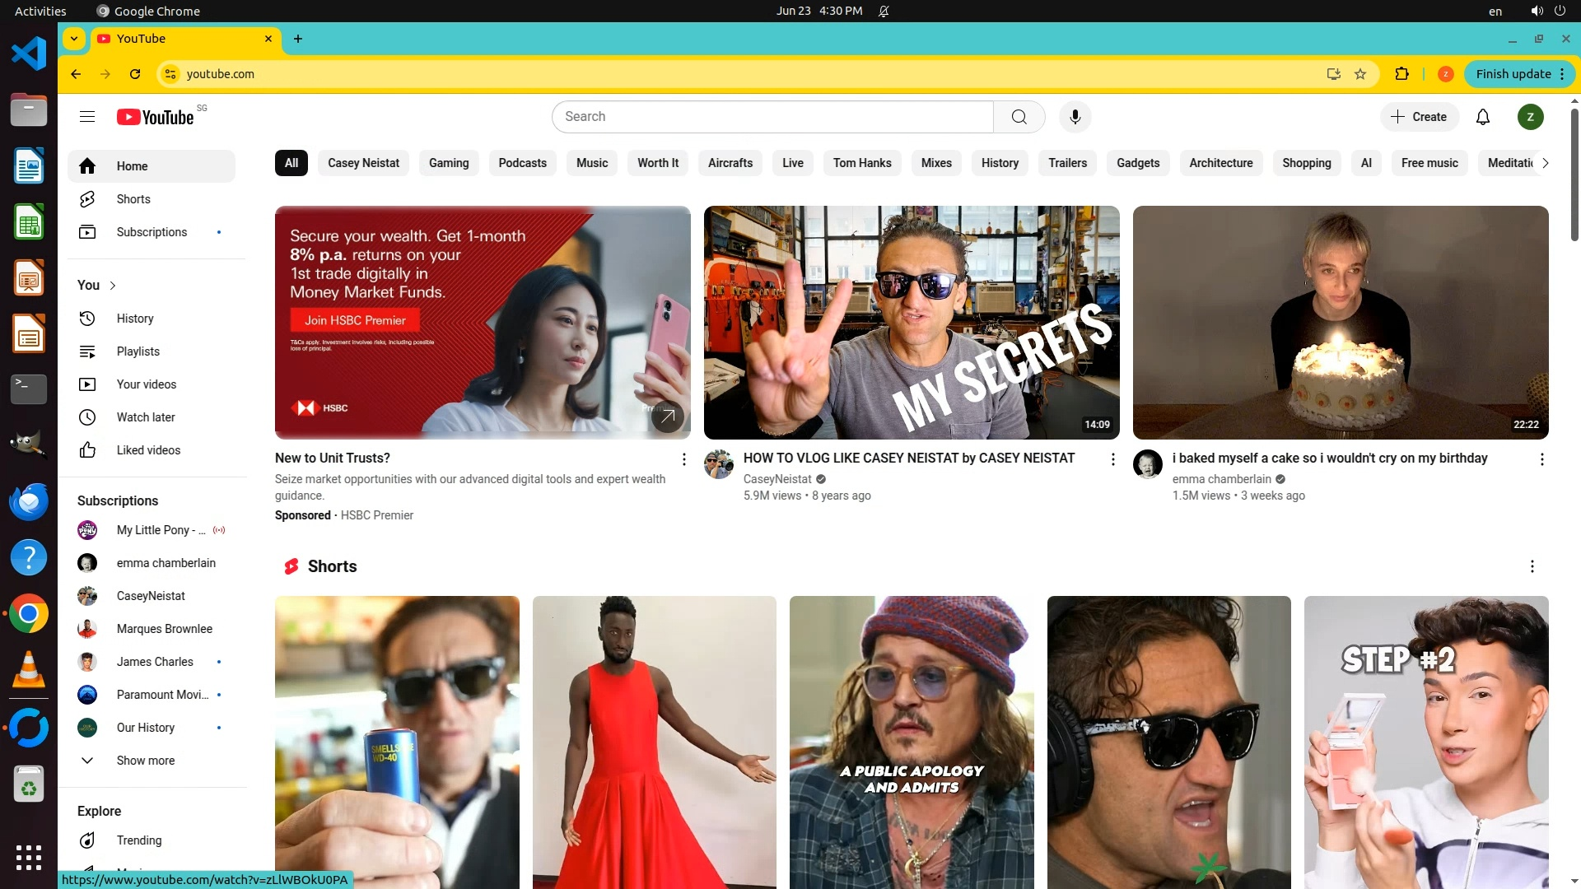This screenshot has width=1581, height=889.
Task: Bookmark this page with the star icon
Action: pyautogui.click(x=1360, y=74)
